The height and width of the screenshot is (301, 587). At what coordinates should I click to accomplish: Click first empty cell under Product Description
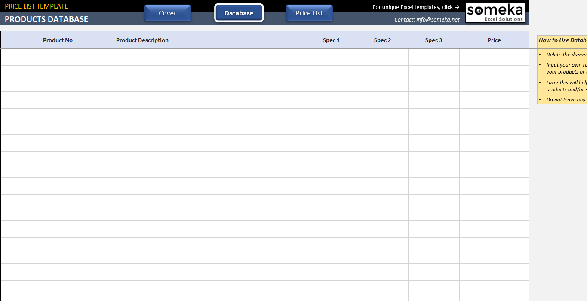tap(210, 53)
